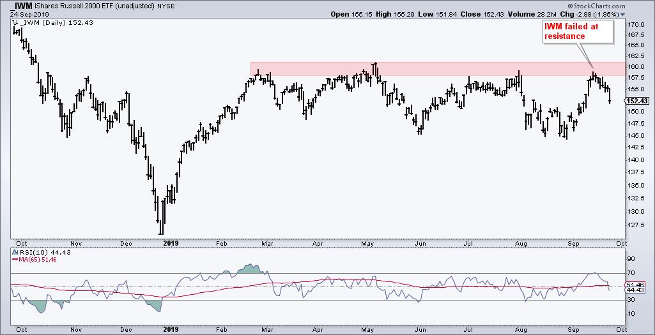
Task: Click the _IWM (Daily) 152.43 legend text
Action: coord(56,23)
